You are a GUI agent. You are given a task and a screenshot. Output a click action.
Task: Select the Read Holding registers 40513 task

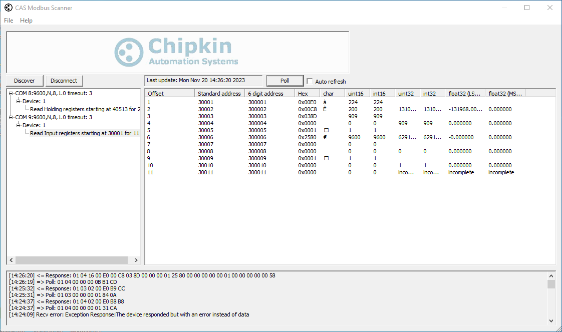point(85,109)
